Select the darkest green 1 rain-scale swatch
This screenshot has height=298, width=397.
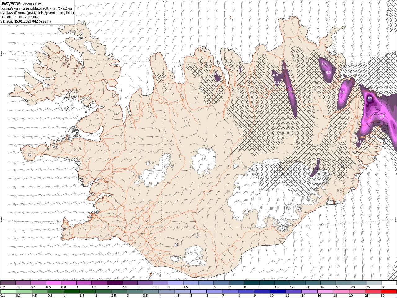tap(72, 291)
